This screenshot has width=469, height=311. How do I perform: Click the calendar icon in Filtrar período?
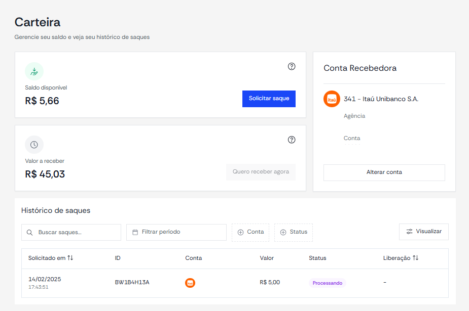tap(135, 232)
